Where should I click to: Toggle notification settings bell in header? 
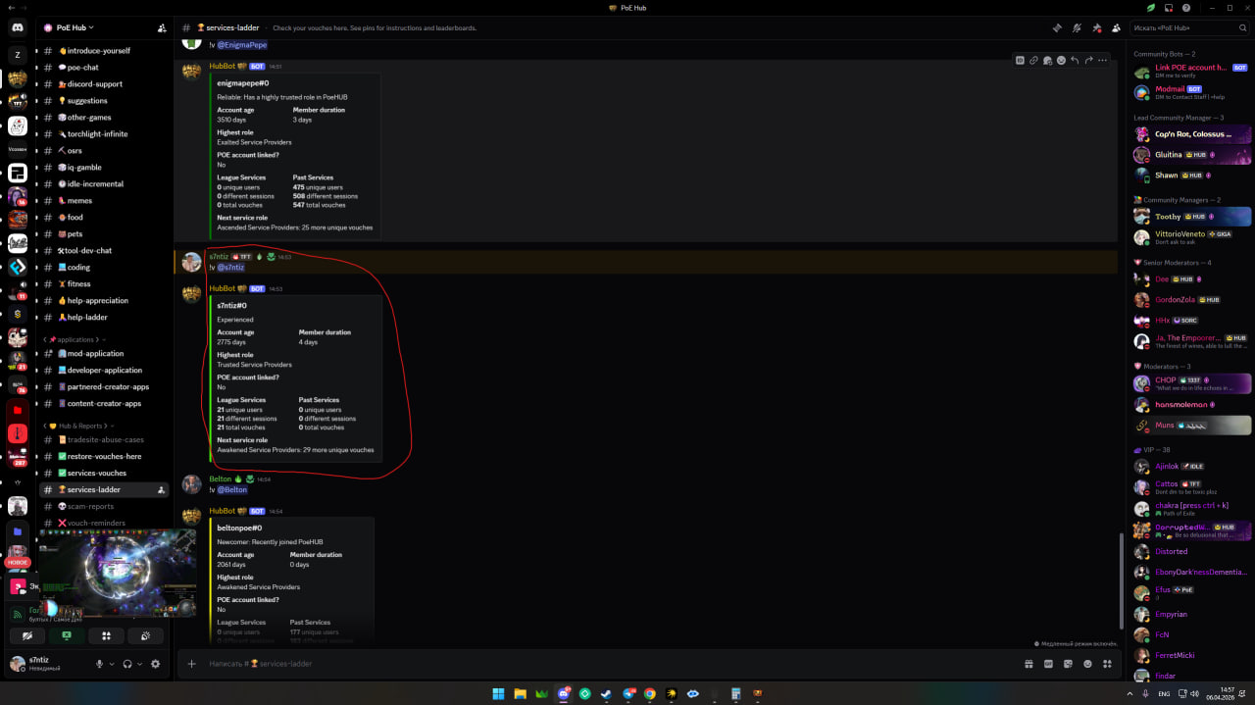click(x=1077, y=28)
